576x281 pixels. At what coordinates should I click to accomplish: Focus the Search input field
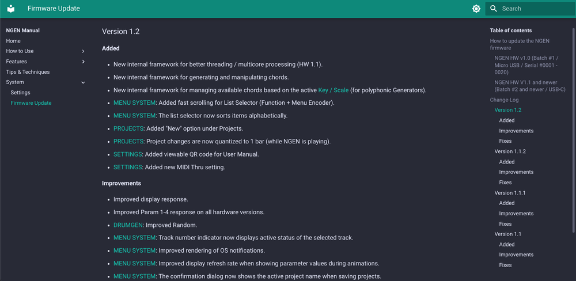coord(530,9)
